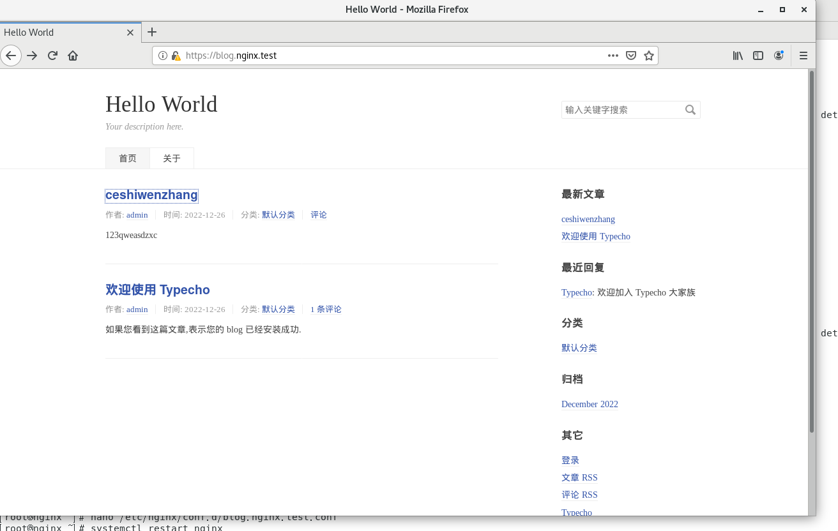Image resolution: width=838 pixels, height=531 pixels.
Task: Open 默认分类 category under ceshiwenzhang post
Action: pos(278,215)
